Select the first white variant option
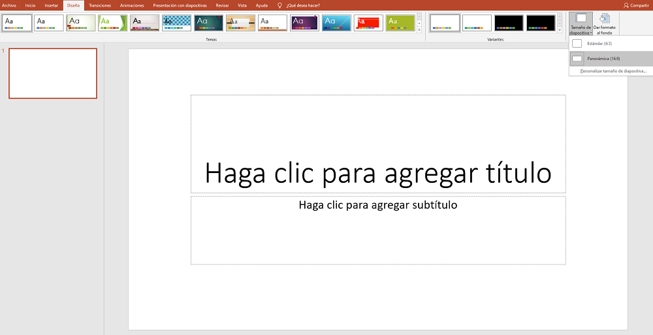 [x=445, y=23]
